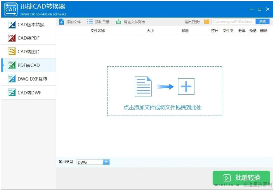Screen dimensions: 274x191
Task: Click the 大小 column header
Action: coord(150,31)
